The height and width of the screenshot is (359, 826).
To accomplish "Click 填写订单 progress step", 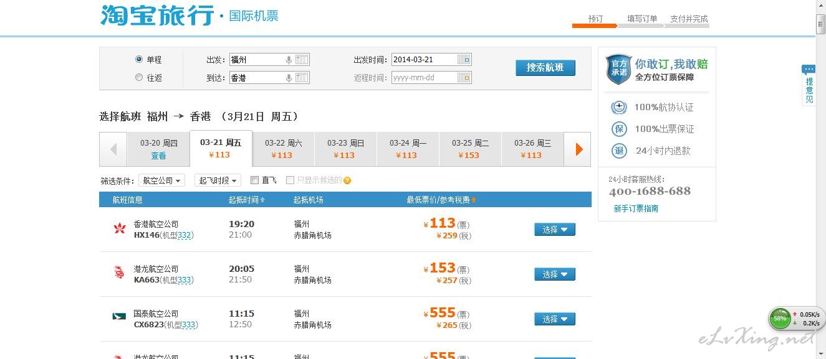I will (642, 19).
